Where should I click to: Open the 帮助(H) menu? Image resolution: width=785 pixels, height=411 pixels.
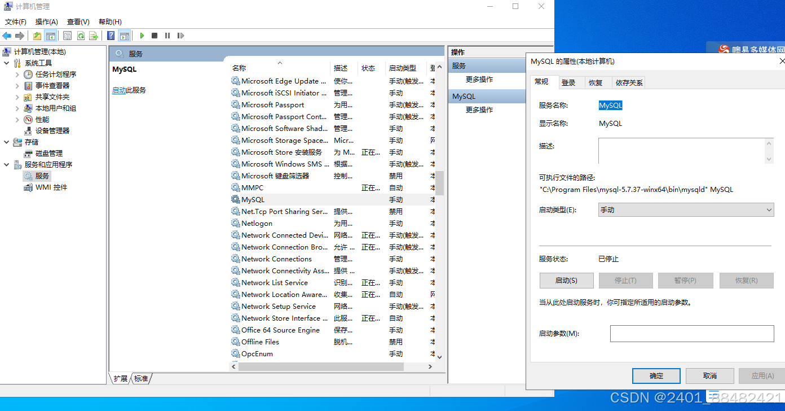point(110,21)
